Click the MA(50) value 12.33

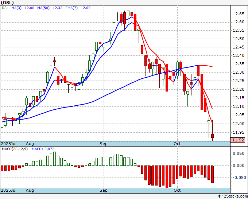click(x=57, y=8)
